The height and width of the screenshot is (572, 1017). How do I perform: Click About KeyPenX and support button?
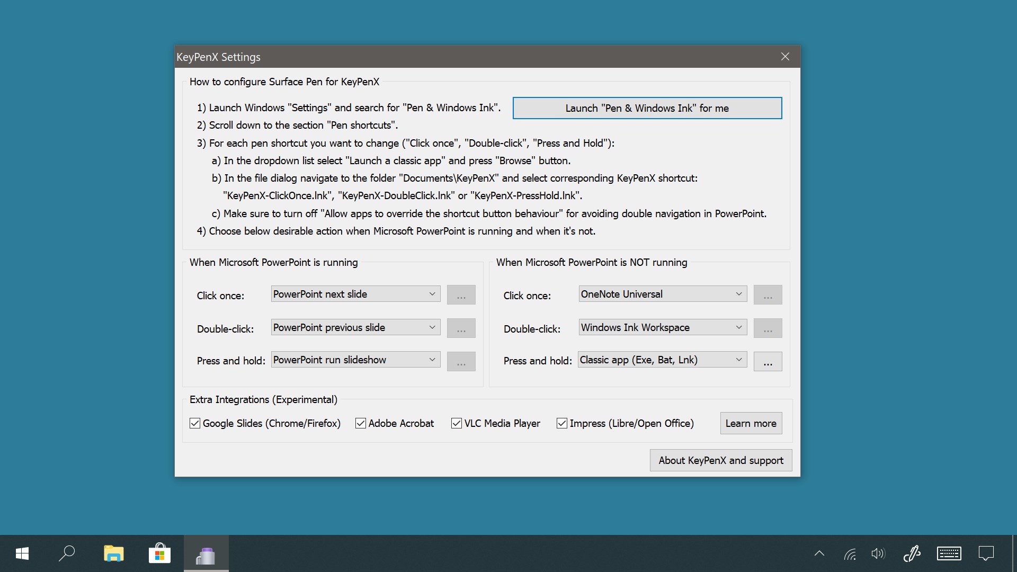click(720, 460)
